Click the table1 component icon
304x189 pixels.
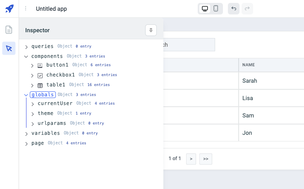click(x=40, y=85)
